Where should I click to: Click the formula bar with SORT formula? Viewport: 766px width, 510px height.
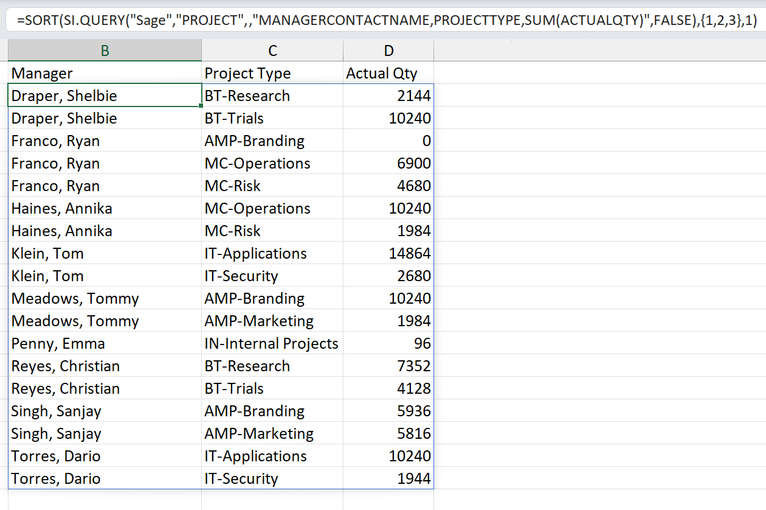click(385, 20)
